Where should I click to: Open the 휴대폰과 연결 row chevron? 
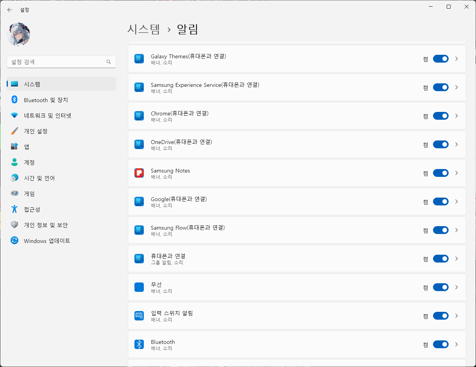(456, 259)
